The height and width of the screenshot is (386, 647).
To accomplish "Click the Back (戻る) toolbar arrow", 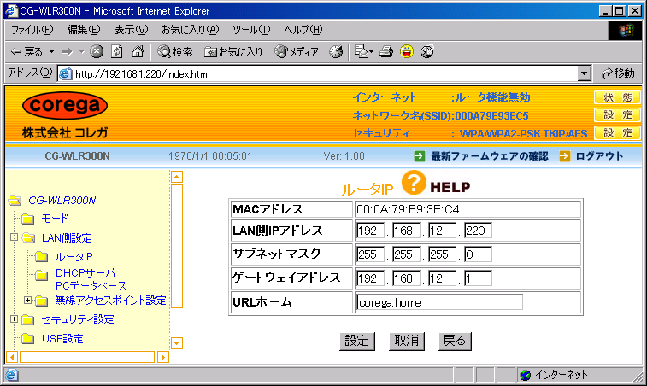I will [26, 52].
